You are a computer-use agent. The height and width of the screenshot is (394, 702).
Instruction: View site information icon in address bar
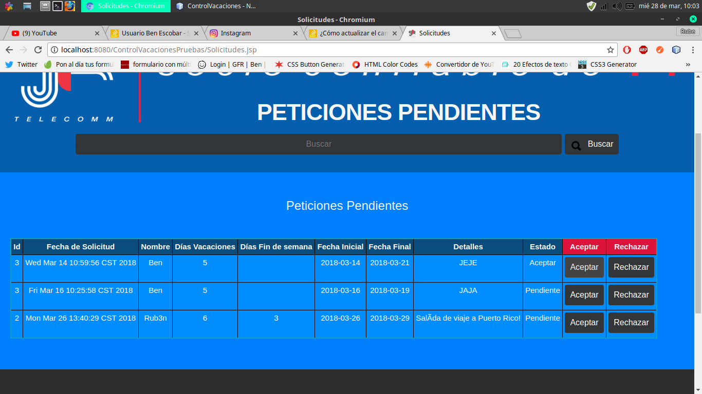[54, 50]
